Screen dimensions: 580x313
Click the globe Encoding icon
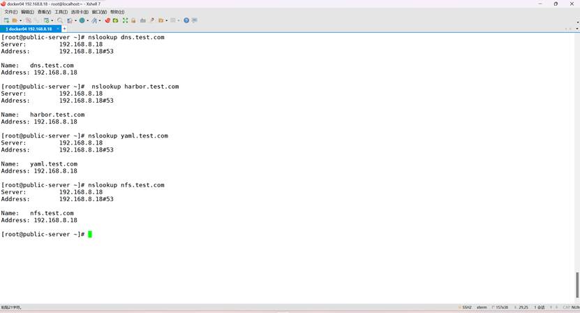point(82,20)
